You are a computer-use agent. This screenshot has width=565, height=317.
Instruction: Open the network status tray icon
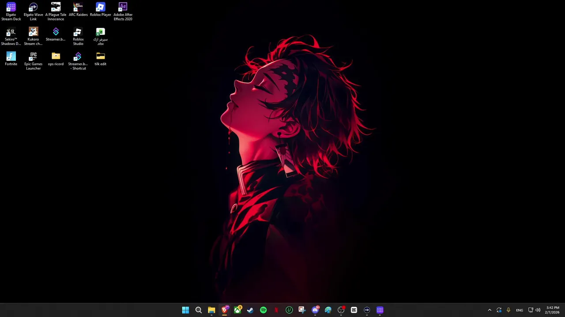[x=531, y=310]
